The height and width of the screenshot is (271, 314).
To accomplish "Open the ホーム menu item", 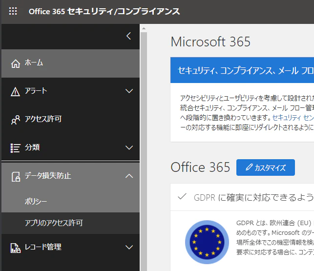I will (70, 63).
